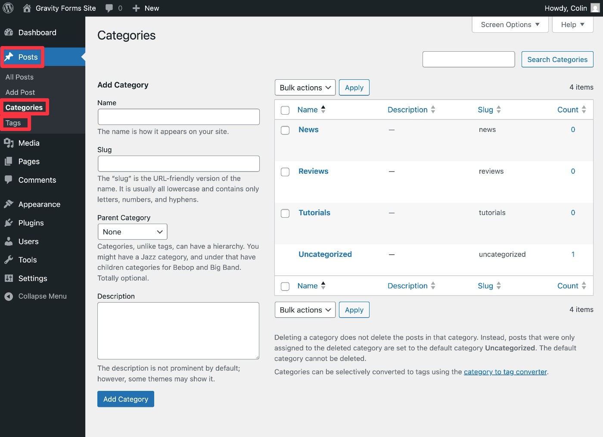Viewport: 603px width, 437px height.
Task: Open the category to tag converter link
Action: coord(505,371)
